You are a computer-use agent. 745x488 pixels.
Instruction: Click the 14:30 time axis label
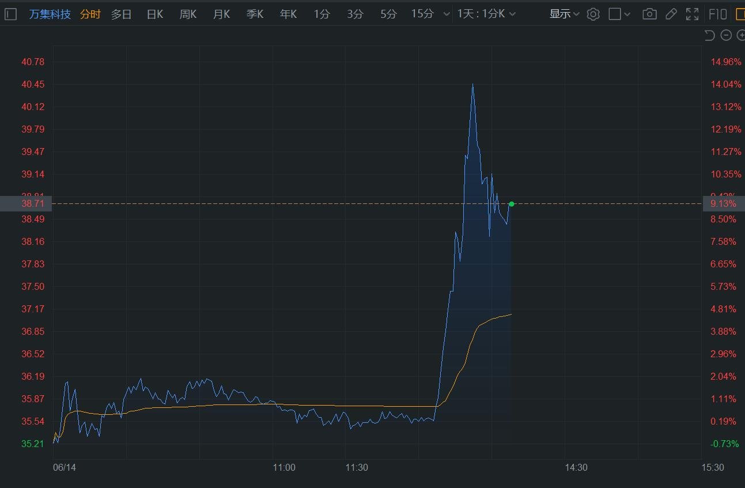[576, 467]
